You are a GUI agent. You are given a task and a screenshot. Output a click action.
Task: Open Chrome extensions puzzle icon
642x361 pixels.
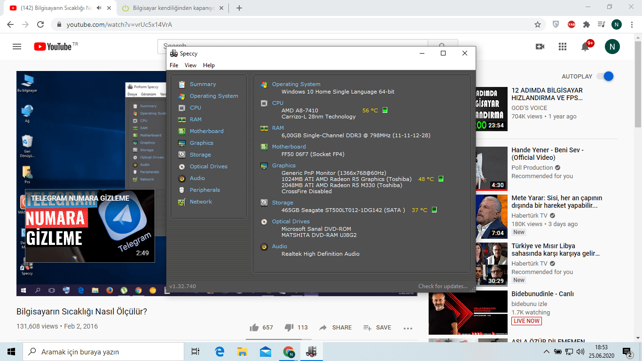click(x=586, y=24)
